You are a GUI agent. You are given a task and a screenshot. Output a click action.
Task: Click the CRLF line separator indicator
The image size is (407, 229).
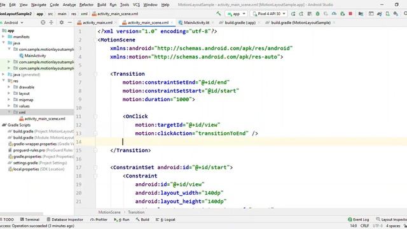click(x=364, y=226)
